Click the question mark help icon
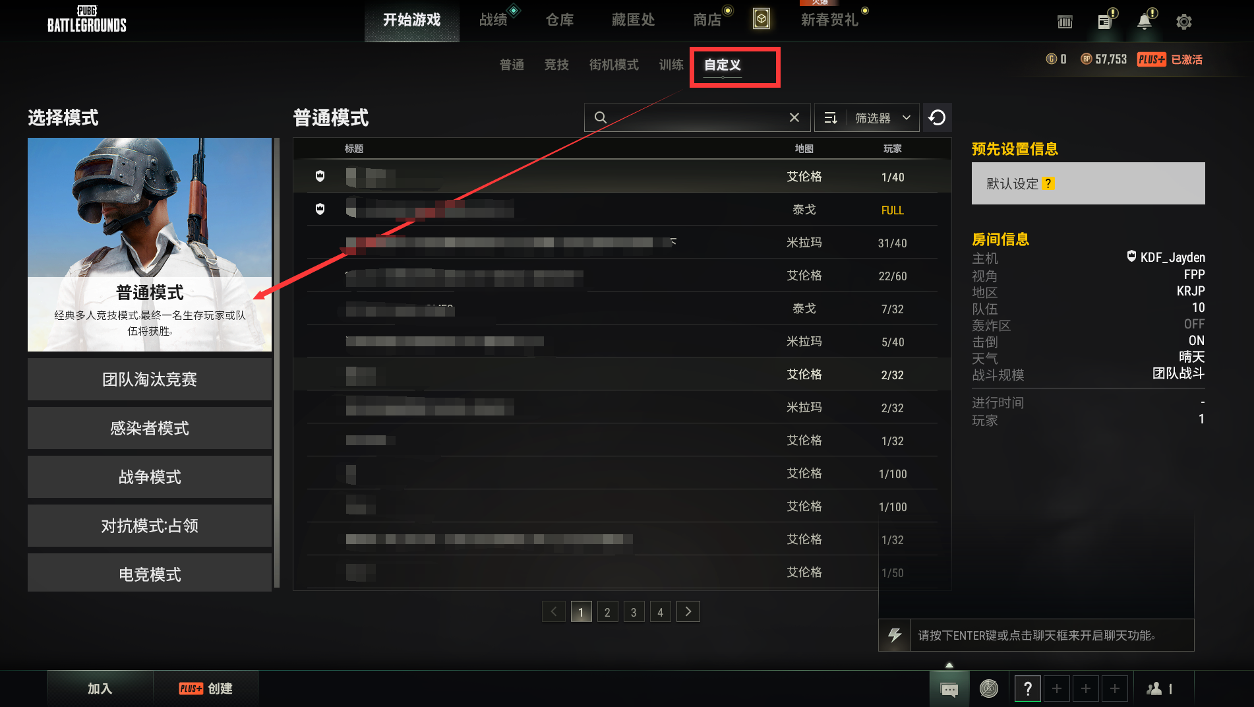Viewport: 1254px width, 707px height. (1028, 689)
